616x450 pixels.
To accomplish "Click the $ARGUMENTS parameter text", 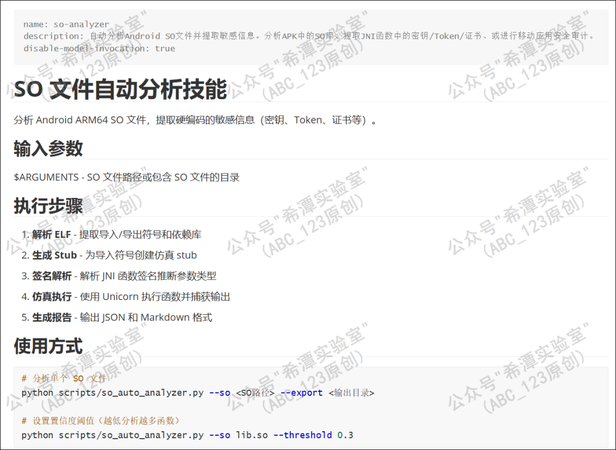I will pyautogui.click(x=127, y=177).
